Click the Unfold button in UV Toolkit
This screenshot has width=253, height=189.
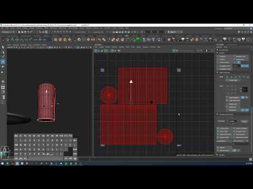coord(225,59)
